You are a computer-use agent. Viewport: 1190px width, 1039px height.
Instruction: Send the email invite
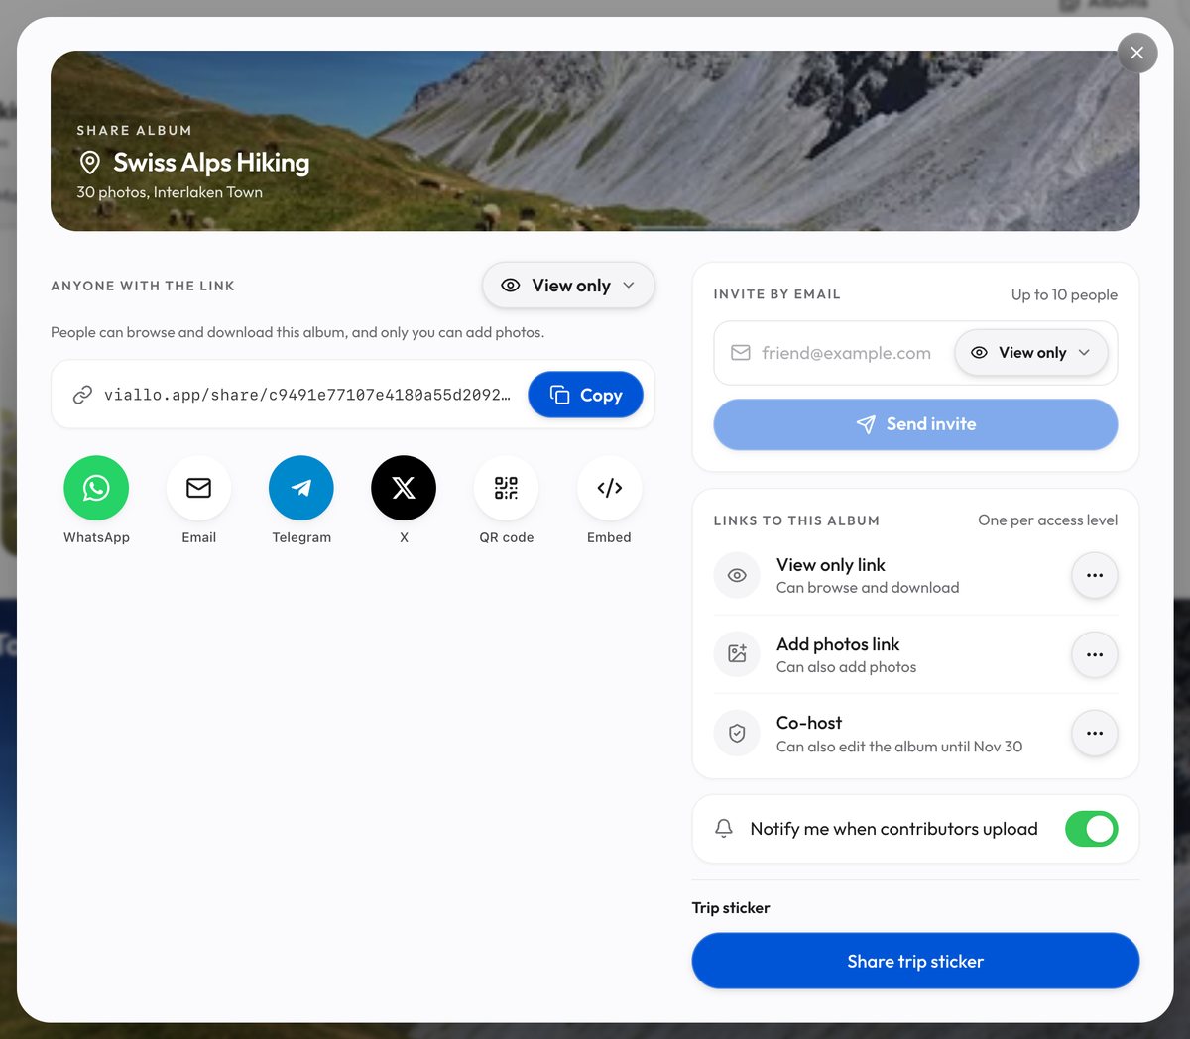915,424
